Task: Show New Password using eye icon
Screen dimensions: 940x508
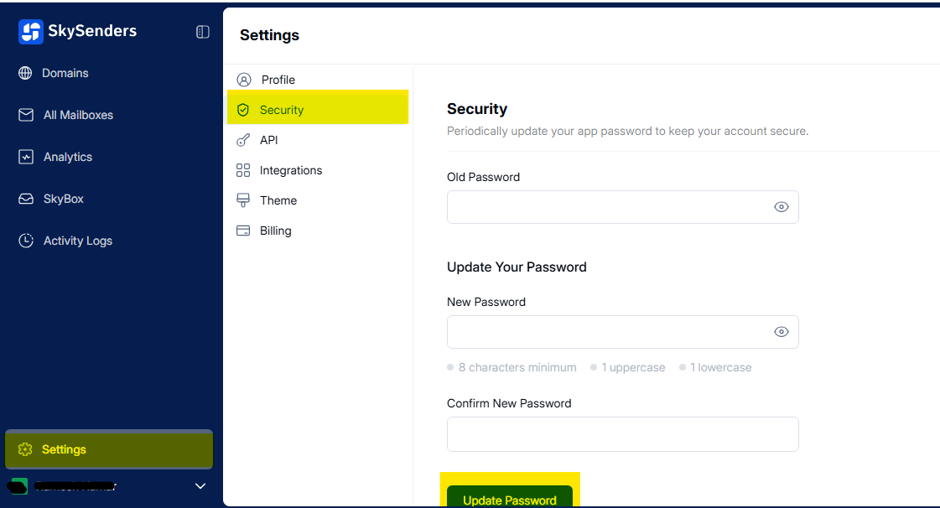Action: tap(781, 332)
